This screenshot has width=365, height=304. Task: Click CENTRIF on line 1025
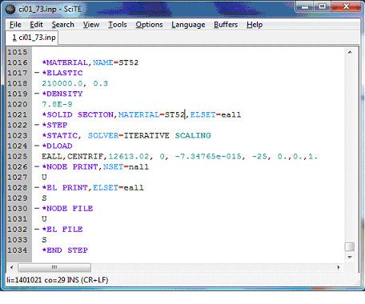[x=85, y=156]
